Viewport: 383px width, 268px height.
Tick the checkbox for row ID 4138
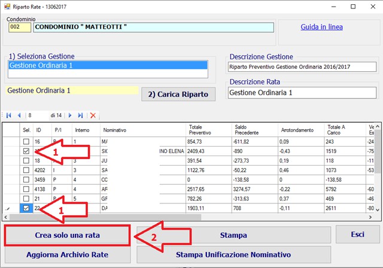[x=26, y=189]
